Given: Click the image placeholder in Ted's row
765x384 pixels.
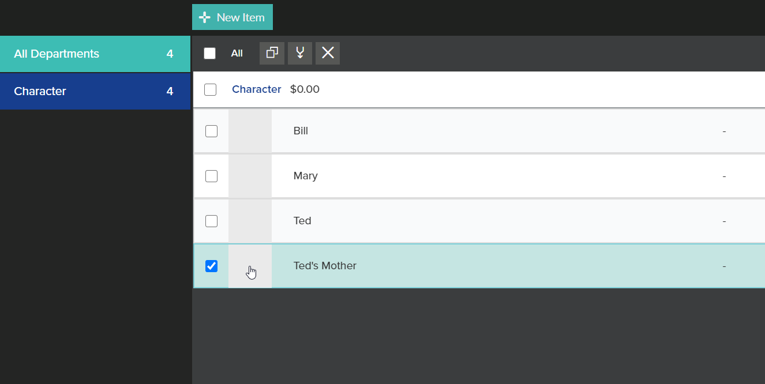Looking at the screenshot, I should (x=250, y=221).
